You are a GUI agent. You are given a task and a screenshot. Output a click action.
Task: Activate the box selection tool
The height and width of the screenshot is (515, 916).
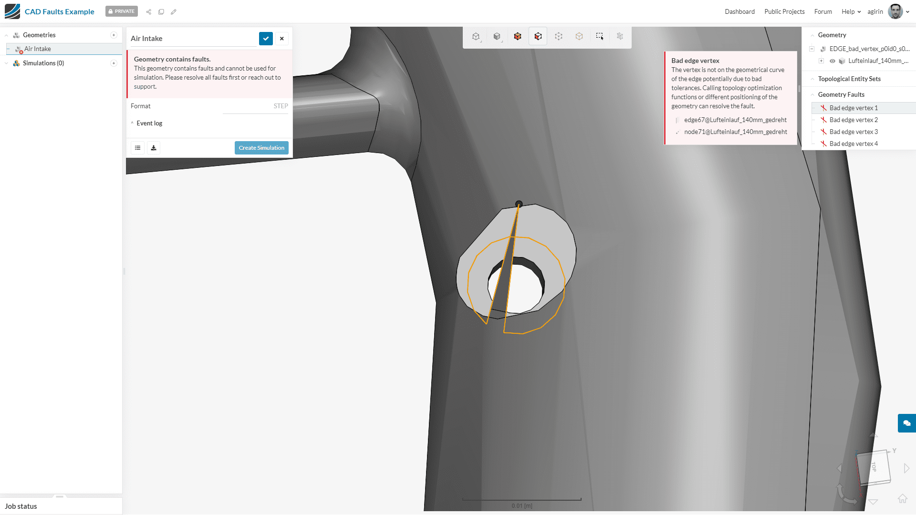[600, 36]
